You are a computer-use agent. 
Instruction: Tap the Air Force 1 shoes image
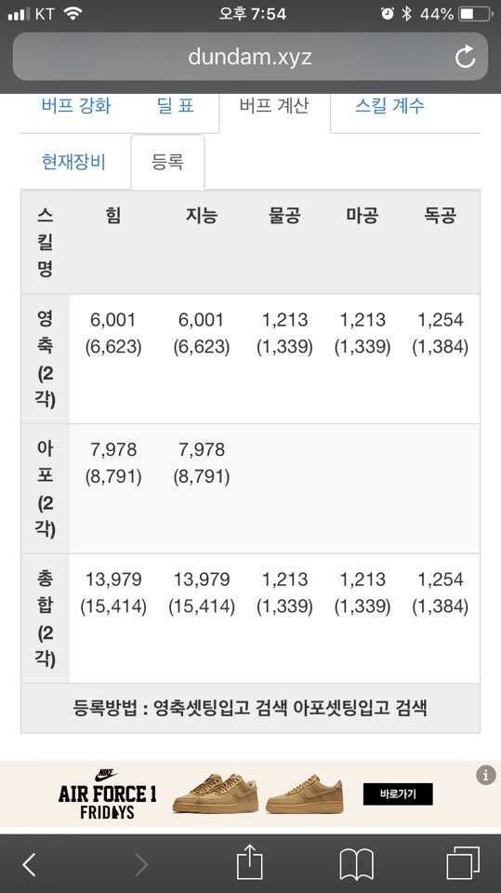click(257, 793)
